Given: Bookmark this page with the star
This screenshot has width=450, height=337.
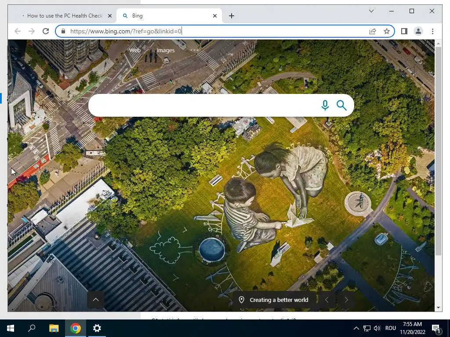Looking at the screenshot, I should (387, 31).
